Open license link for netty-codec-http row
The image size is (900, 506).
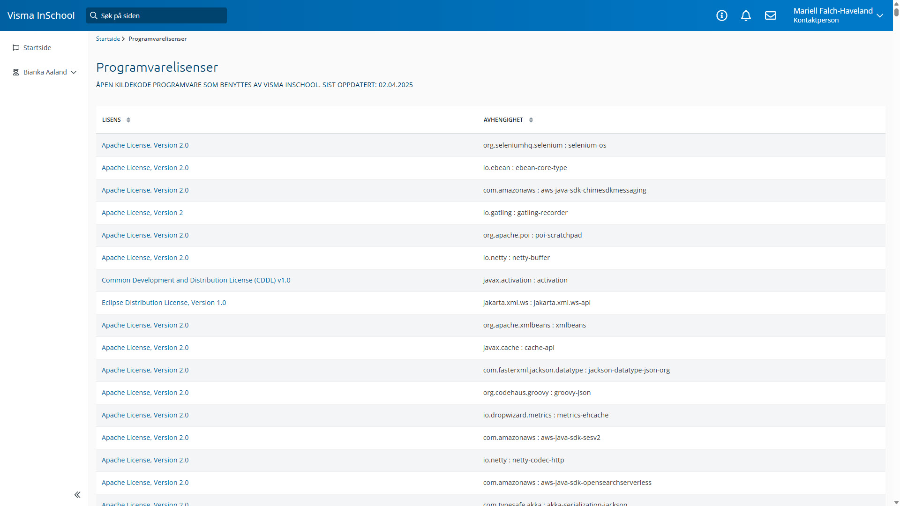tap(145, 460)
